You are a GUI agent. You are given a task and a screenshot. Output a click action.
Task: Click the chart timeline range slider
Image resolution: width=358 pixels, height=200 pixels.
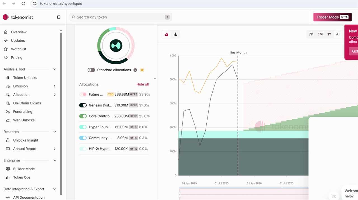click(243, 194)
